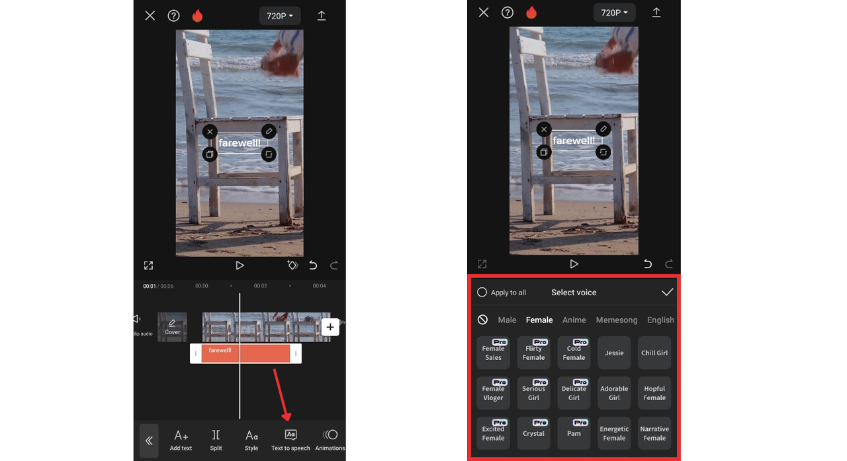The height and width of the screenshot is (461, 847).
Task: Open help icon in the left screen
Action: (x=173, y=15)
